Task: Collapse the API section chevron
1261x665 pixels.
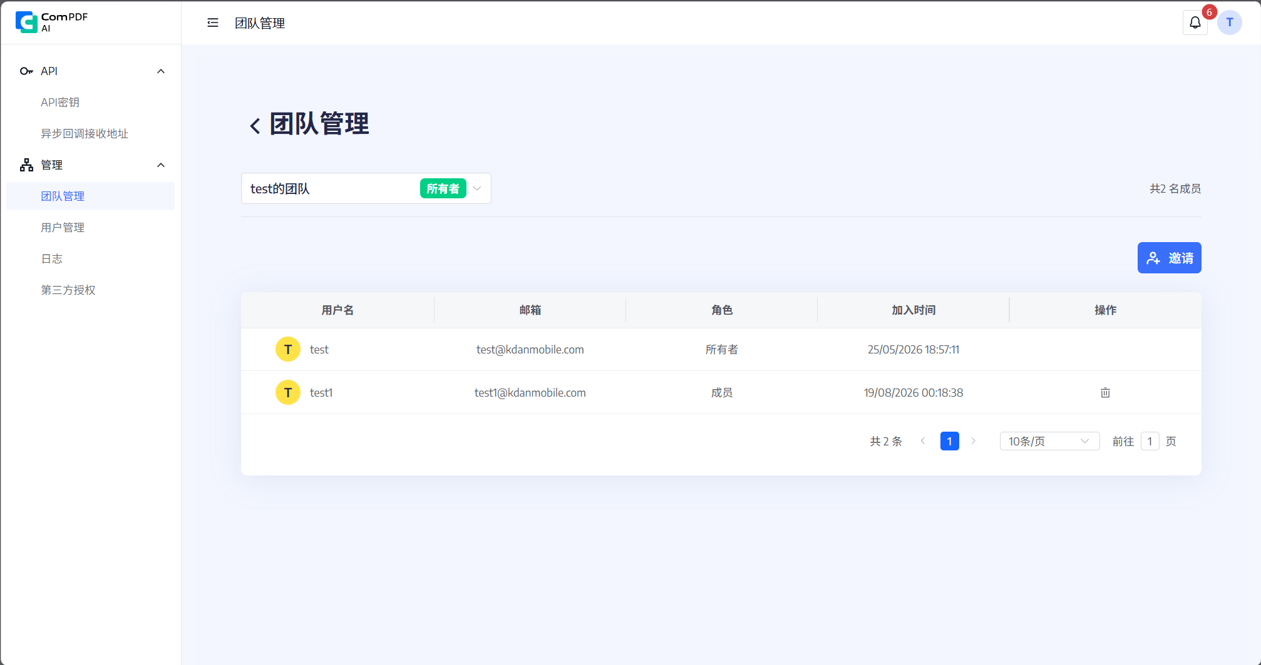Action: tap(161, 71)
